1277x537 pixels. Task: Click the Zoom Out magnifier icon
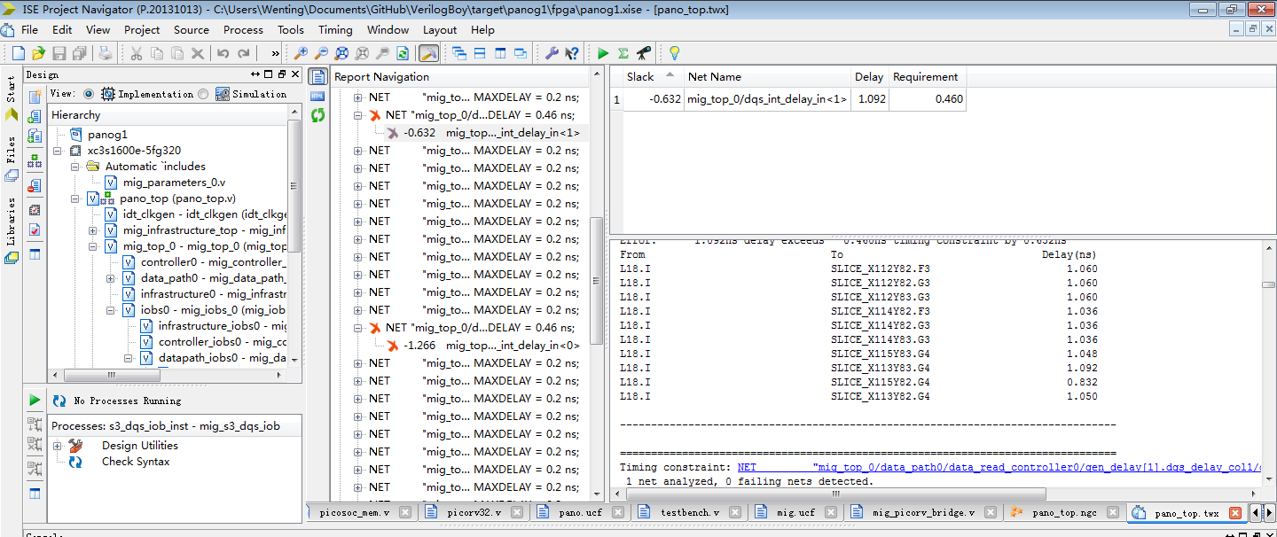(x=322, y=53)
